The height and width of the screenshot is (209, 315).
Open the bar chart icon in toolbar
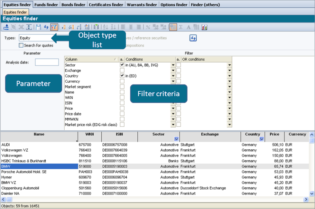[x=204, y=27]
